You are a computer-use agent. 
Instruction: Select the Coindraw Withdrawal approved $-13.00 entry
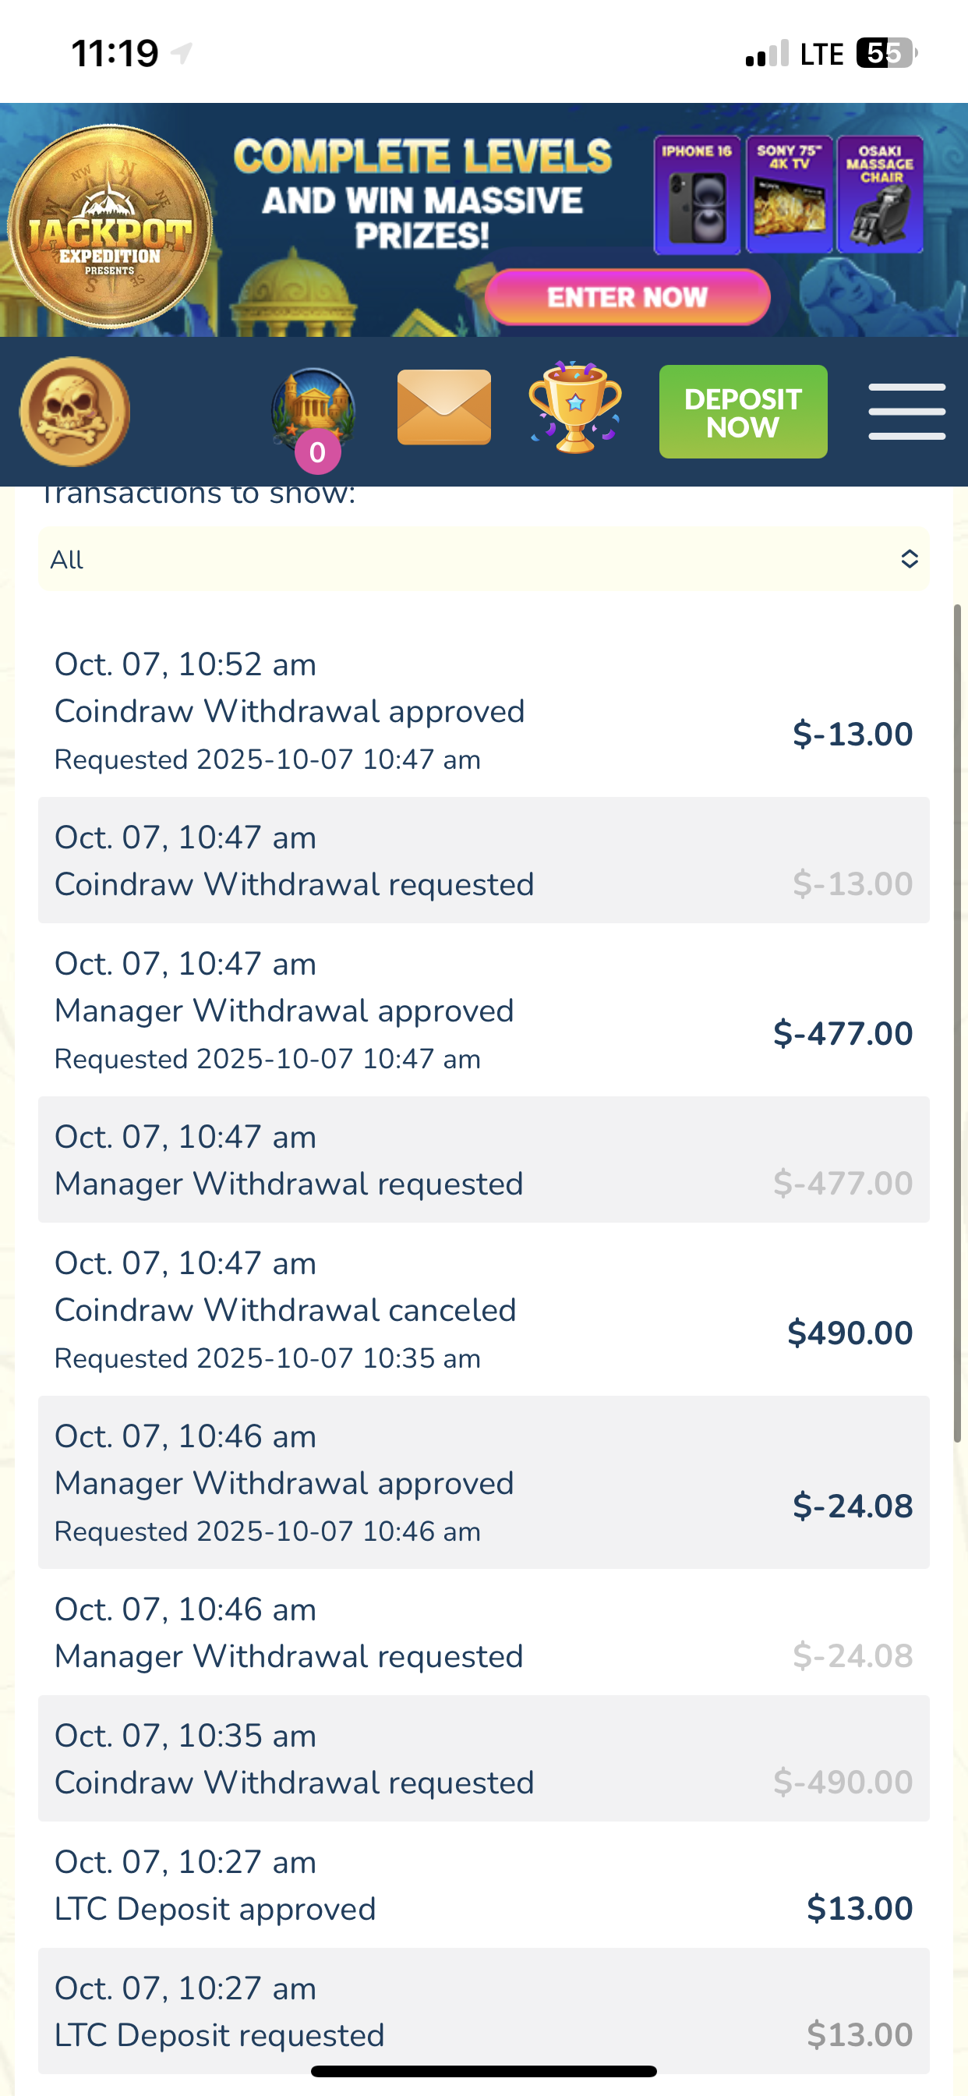[483, 711]
